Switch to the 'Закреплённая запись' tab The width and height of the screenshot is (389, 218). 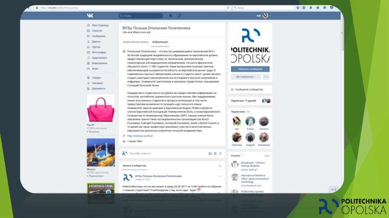pyautogui.click(x=133, y=41)
